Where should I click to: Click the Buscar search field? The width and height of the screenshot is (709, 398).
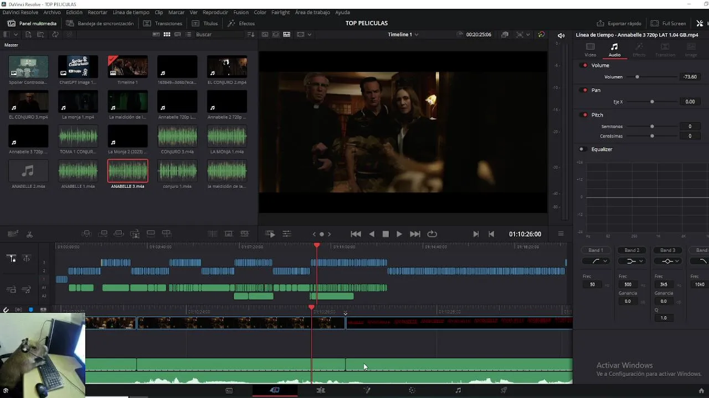point(219,34)
